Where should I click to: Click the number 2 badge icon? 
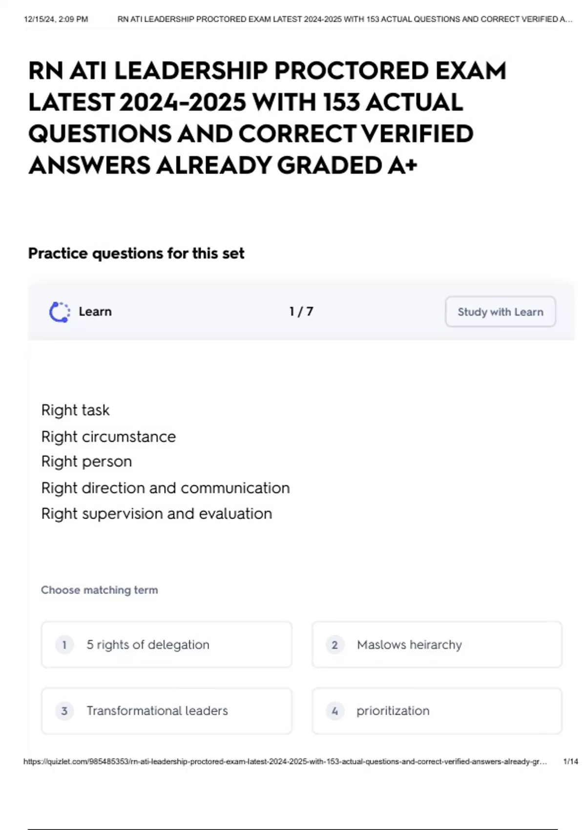pyautogui.click(x=335, y=645)
